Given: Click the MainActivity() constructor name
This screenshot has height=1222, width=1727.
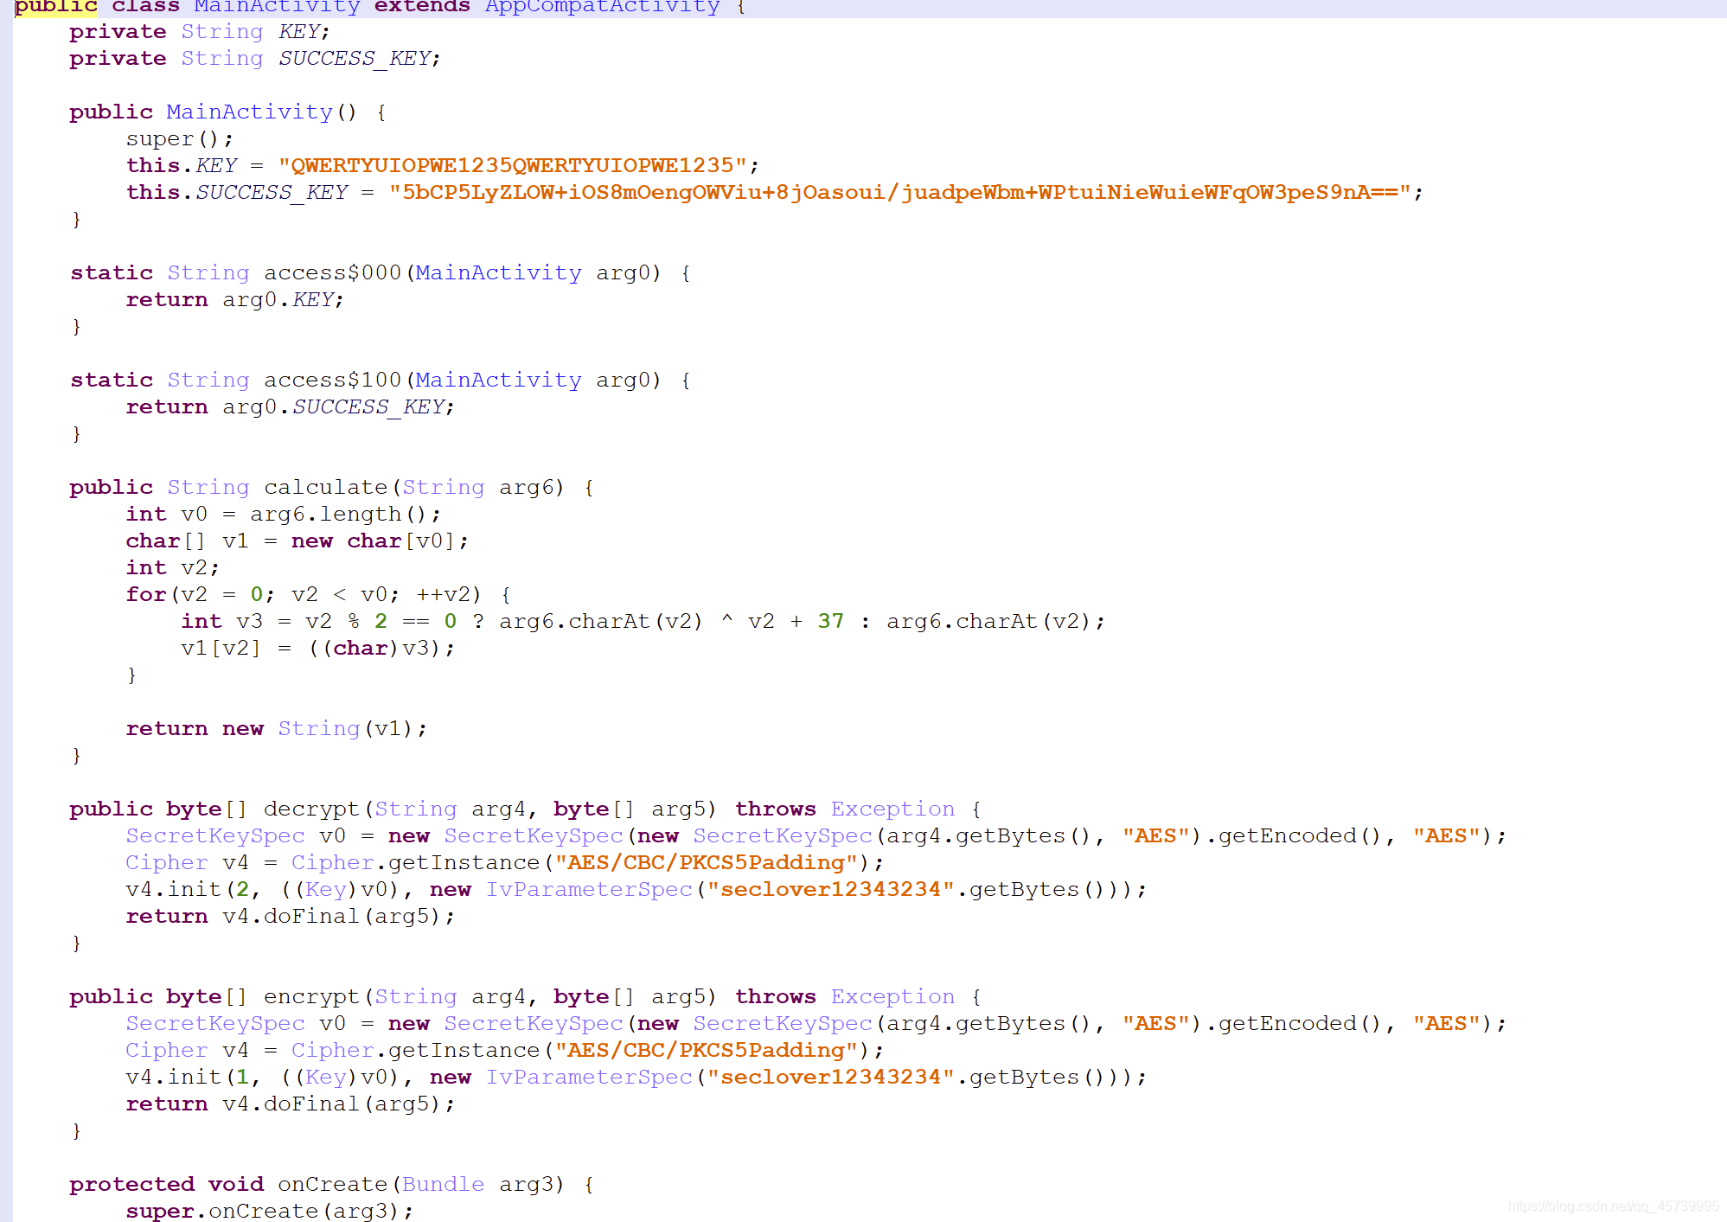Looking at the screenshot, I should tap(249, 112).
